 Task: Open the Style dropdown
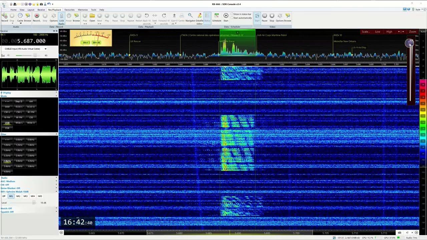(418, 9)
